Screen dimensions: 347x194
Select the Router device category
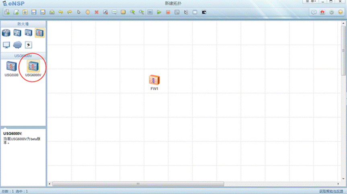tap(6, 33)
